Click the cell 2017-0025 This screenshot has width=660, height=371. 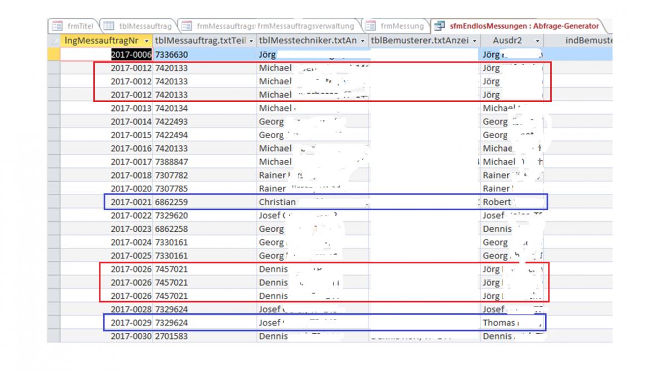(x=107, y=256)
